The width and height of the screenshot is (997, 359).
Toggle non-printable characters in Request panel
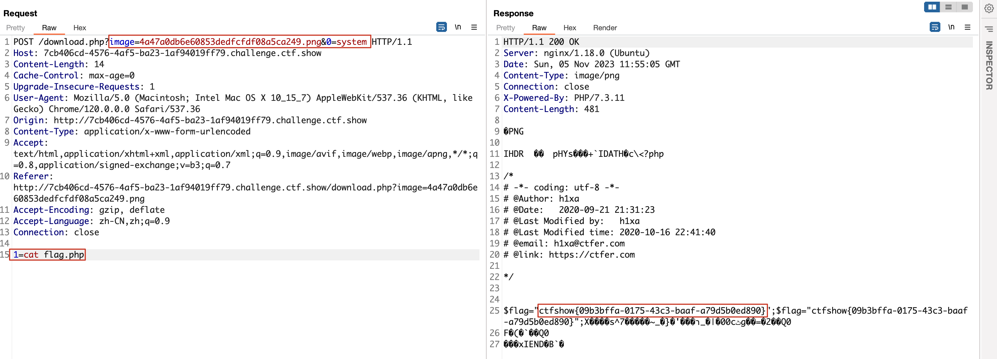tap(458, 27)
